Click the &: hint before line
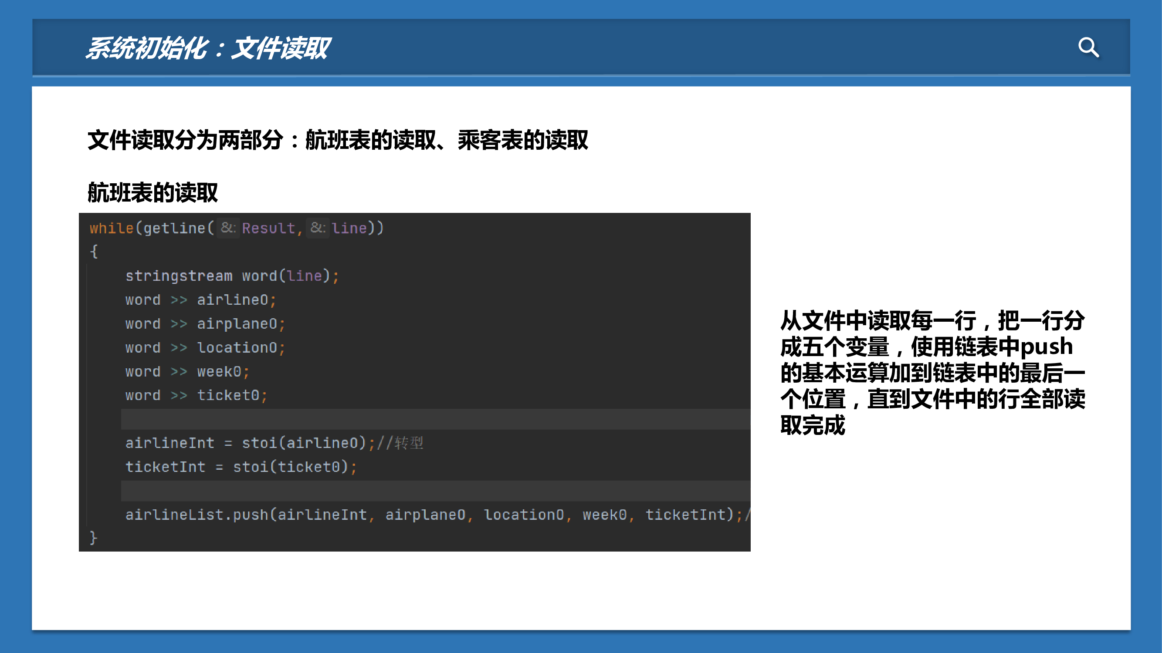1162x653 pixels. pyautogui.click(x=318, y=228)
